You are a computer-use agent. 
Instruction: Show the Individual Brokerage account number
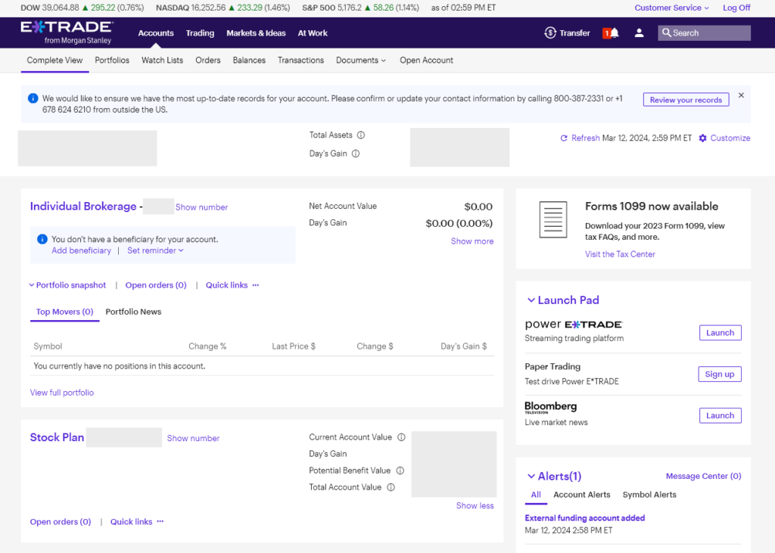[201, 207]
